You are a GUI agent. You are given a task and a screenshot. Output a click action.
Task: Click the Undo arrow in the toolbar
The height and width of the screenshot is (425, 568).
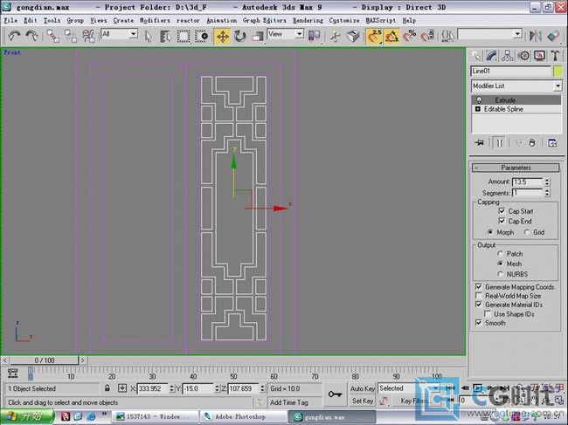pyautogui.click(x=14, y=36)
